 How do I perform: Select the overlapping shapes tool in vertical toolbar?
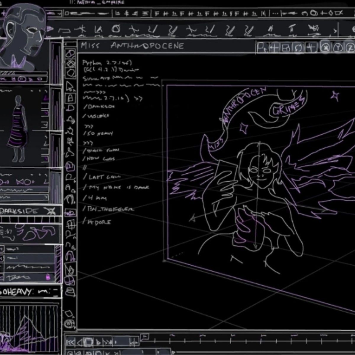coord(70,54)
